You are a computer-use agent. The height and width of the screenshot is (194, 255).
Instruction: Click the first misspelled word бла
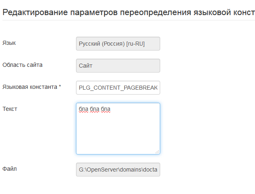click(83, 110)
